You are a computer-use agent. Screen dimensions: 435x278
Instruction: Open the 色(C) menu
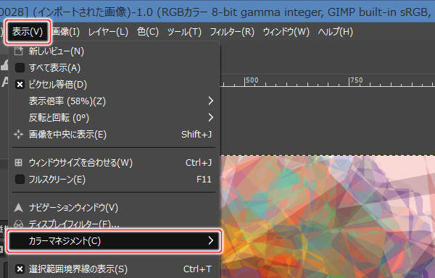[148, 32]
